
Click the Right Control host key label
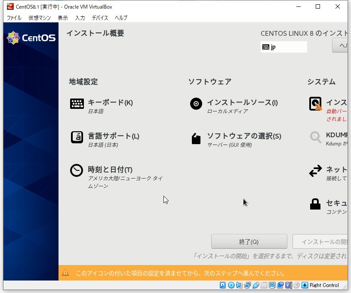[324, 285]
